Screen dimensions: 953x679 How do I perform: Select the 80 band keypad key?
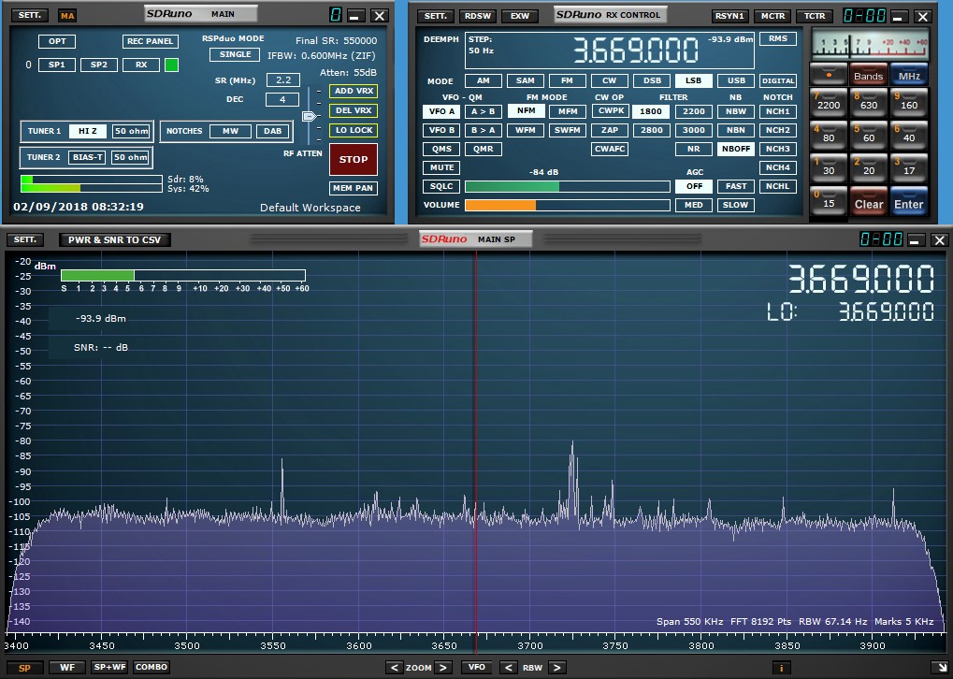pyautogui.click(x=829, y=136)
